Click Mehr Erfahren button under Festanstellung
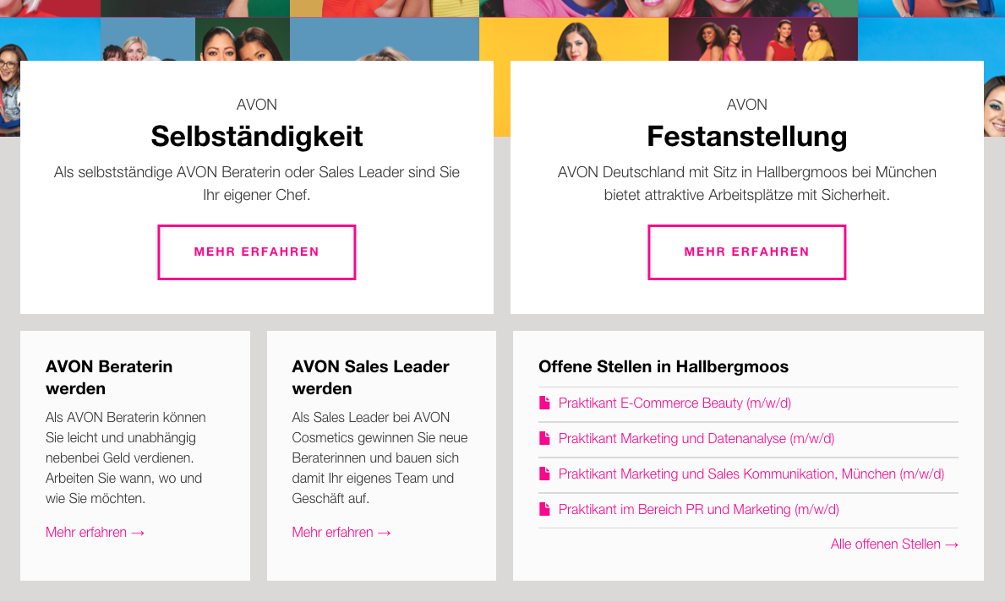The height and width of the screenshot is (601, 1005). 746,252
